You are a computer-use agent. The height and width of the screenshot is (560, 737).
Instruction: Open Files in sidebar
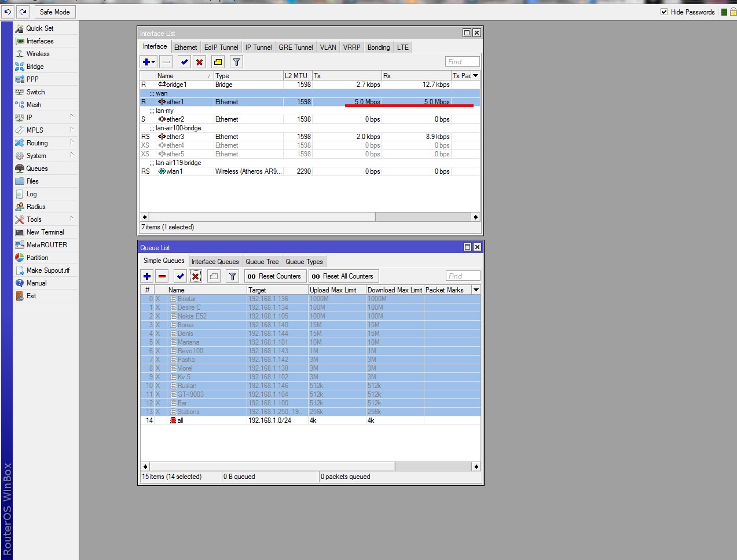(x=46, y=181)
